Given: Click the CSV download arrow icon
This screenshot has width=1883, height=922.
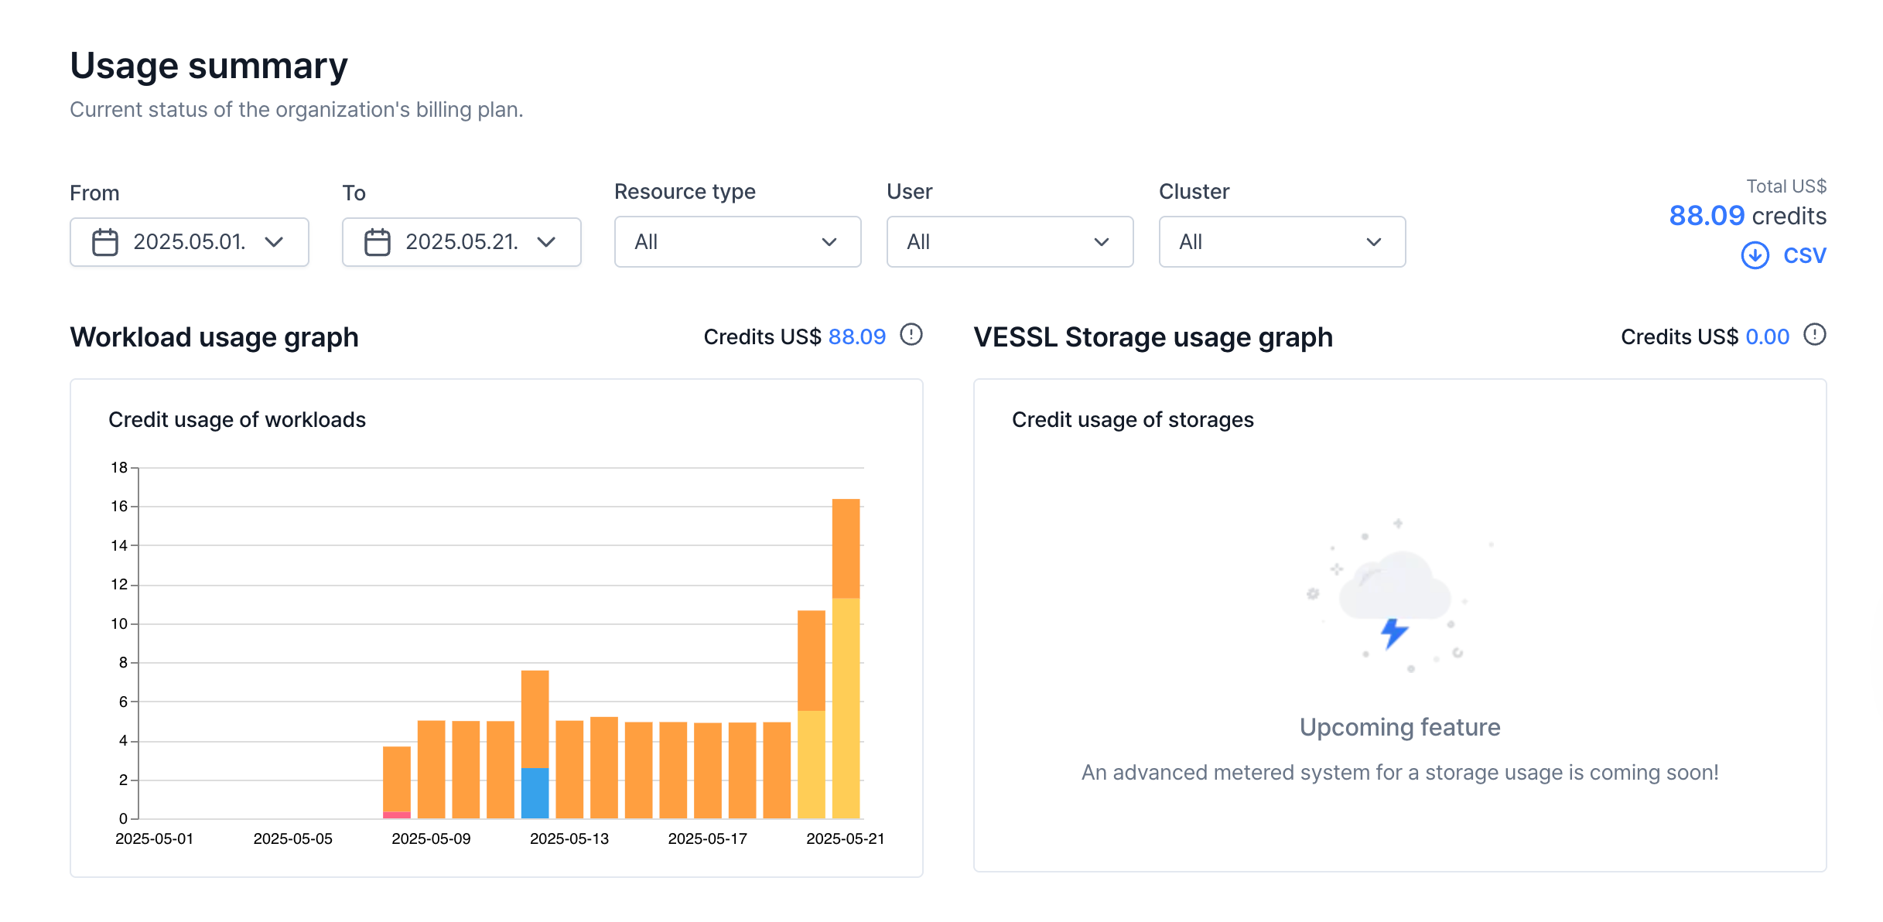Looking at the screenshot, I should [1755, 255].
